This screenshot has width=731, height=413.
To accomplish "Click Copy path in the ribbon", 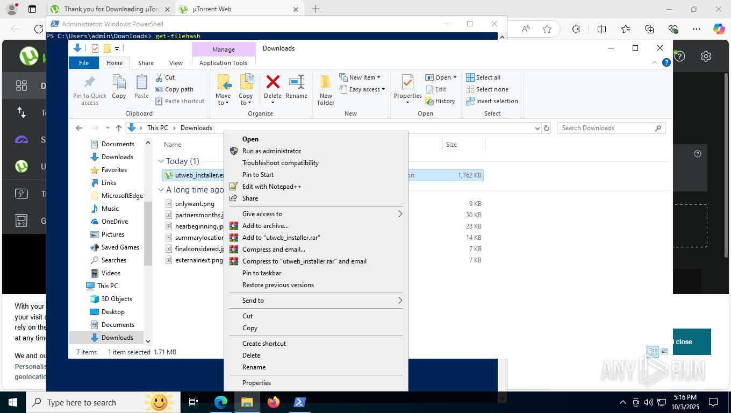I will (x=174, y=89).
